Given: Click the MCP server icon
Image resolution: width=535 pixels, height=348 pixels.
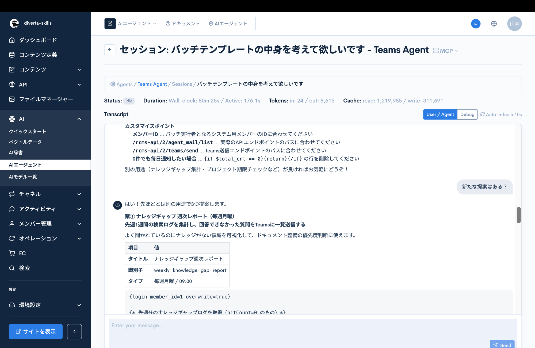Looking at the screenshot, I should tap(436, 51).
